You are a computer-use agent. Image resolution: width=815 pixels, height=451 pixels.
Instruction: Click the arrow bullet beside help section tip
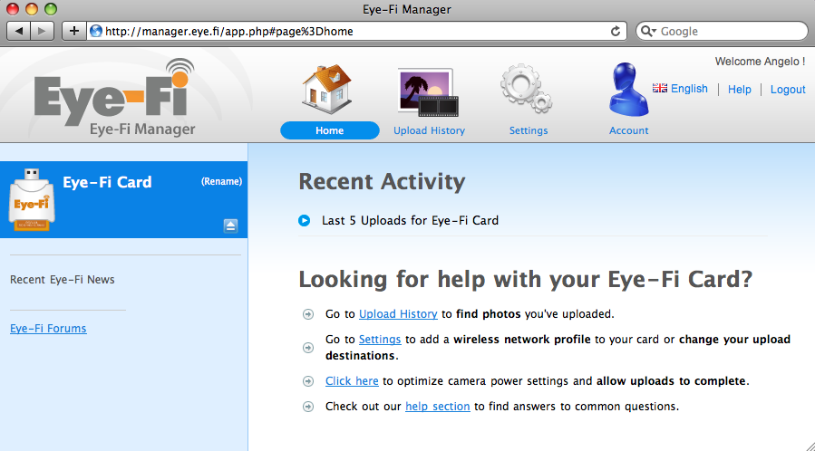tap(308, 407)
